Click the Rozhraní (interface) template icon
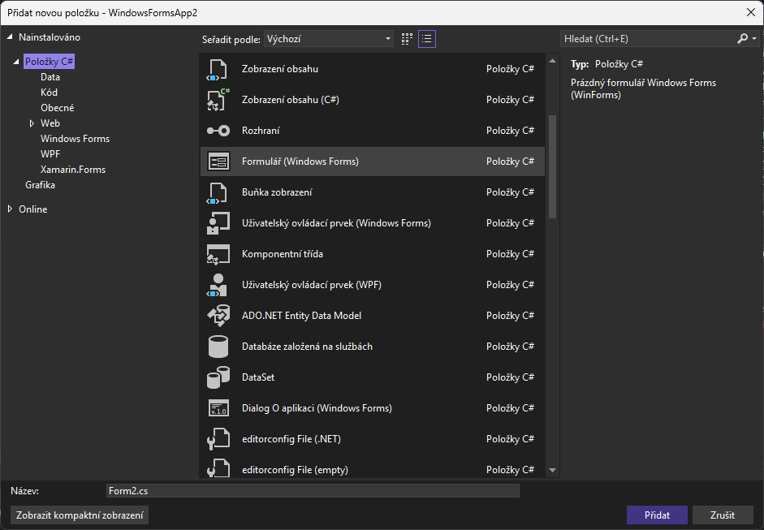 tap(218, 131)
